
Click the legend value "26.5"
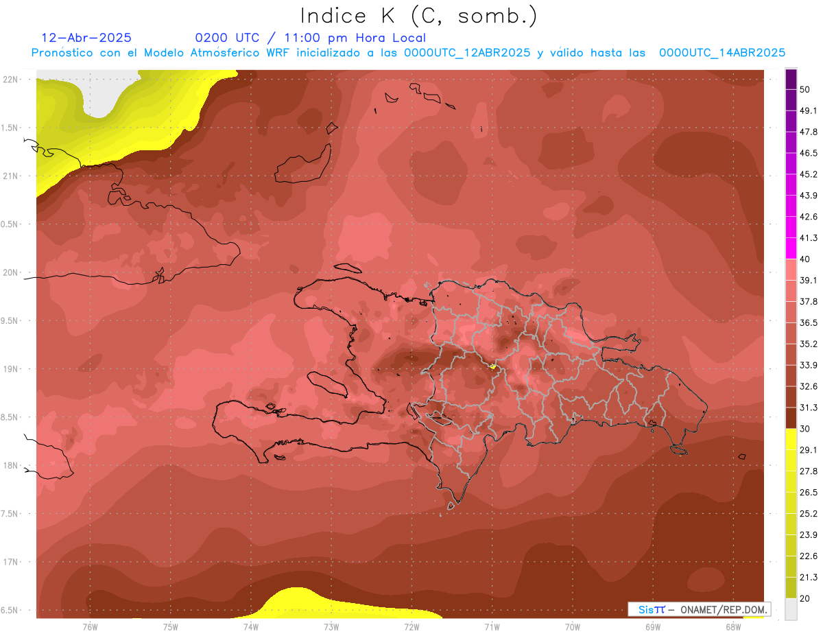(x=809, y=493)
